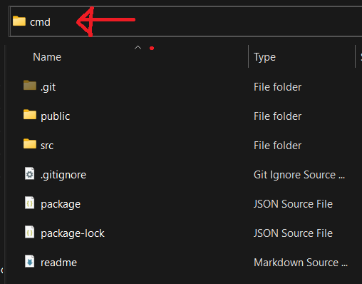This screenshot has width=362, height=284.
Task: Select the .gitignore file name
Action: click(63, 175)
